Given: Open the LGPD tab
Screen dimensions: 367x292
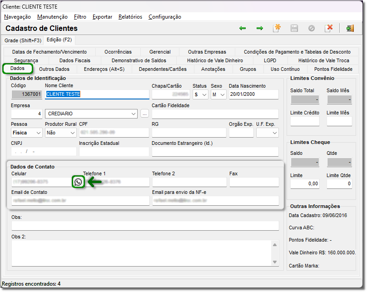Looking at the screenshot, I should point(270,60).
